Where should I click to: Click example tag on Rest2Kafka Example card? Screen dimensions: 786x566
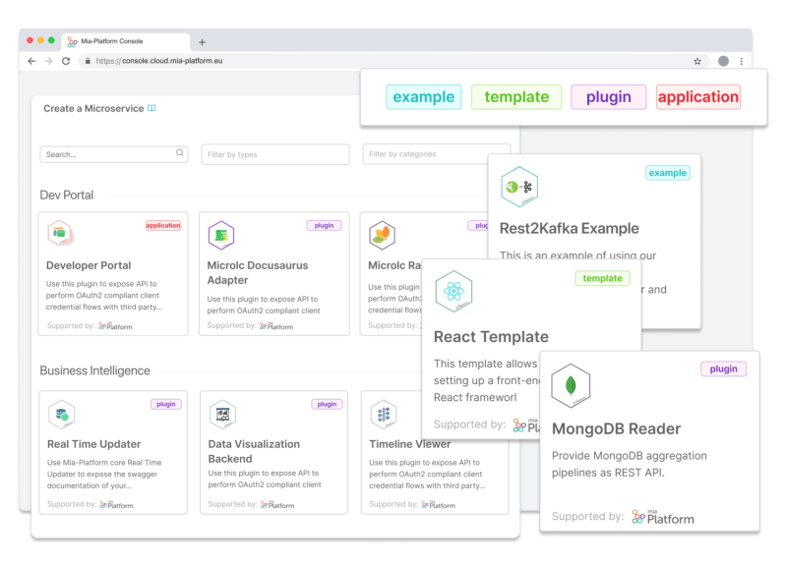tap(668, 173)
